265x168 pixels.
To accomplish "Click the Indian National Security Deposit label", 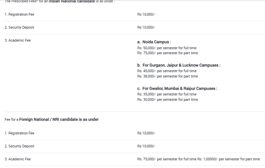I will 20,27.
